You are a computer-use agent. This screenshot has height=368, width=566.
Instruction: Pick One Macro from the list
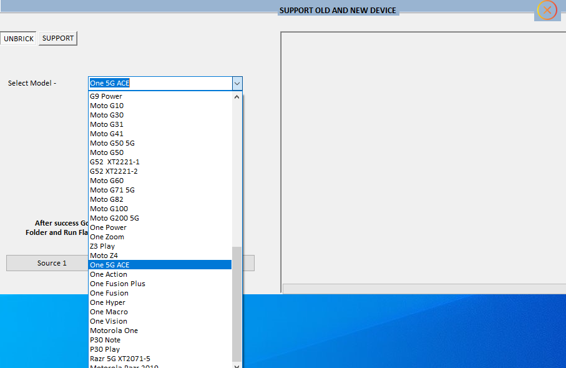click(160, 312)
